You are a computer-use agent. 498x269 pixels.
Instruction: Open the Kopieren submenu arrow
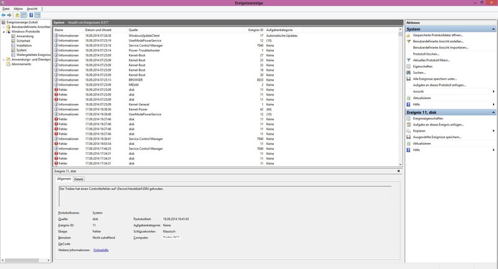coord(494,131)
